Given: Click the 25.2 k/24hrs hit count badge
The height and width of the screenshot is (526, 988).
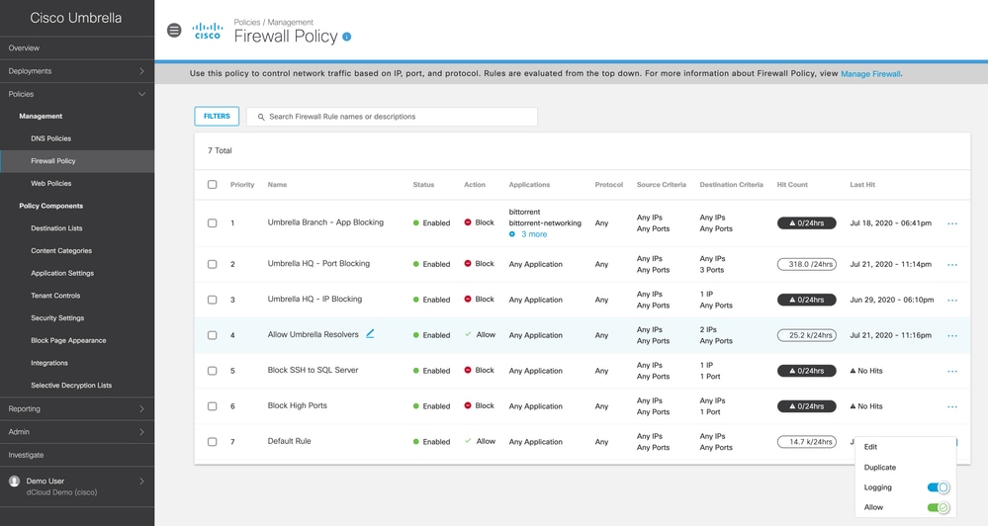Looking at the screenshot, I should click(807, 335).
